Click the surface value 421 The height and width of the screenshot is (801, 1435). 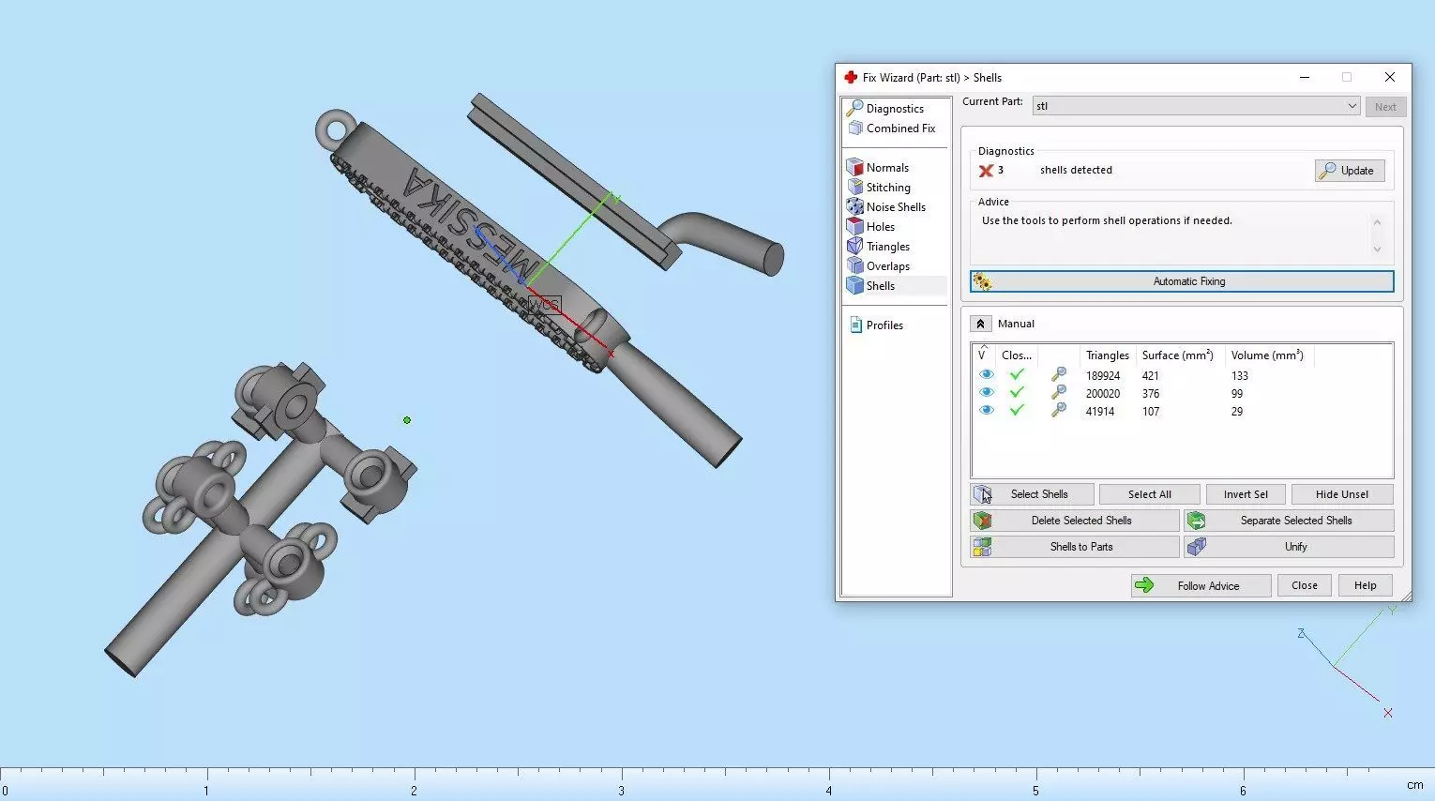pos(1151,376)
